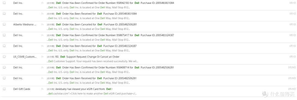Open Order Confirmed for Order Number 958408714
Screen dimensions: 297x100
(115, 67)
